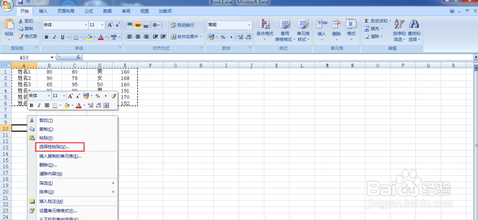Switch to the Data (数据) tab
Viewport: 478px width, 220px height.
(x=107, y=11)
